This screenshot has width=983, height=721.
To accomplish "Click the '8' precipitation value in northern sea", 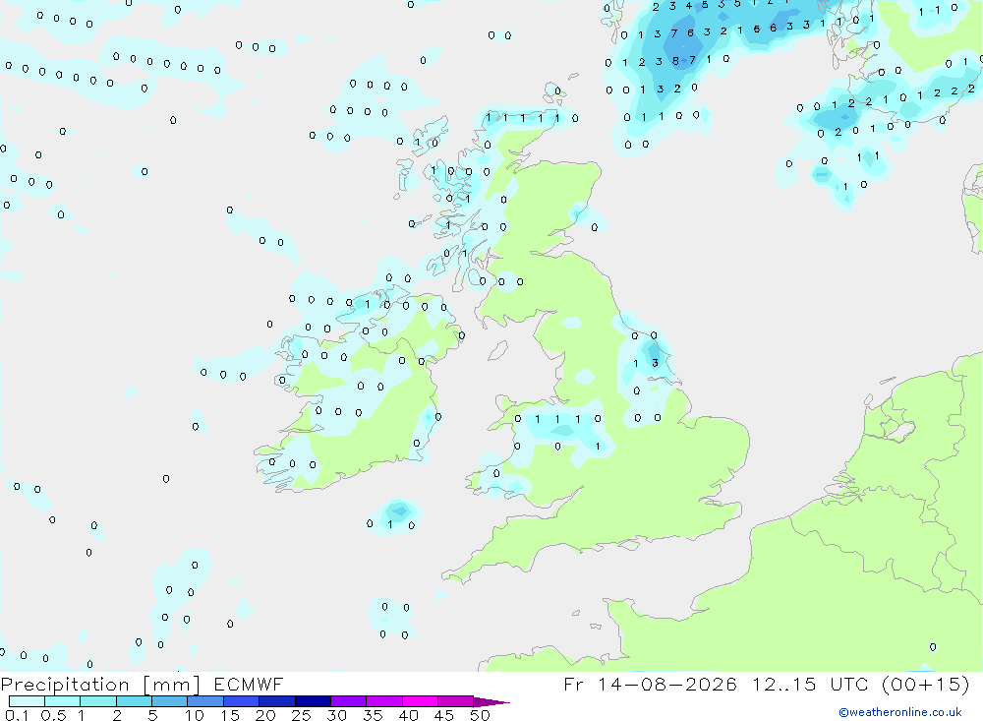I will [x=675, y=61].
